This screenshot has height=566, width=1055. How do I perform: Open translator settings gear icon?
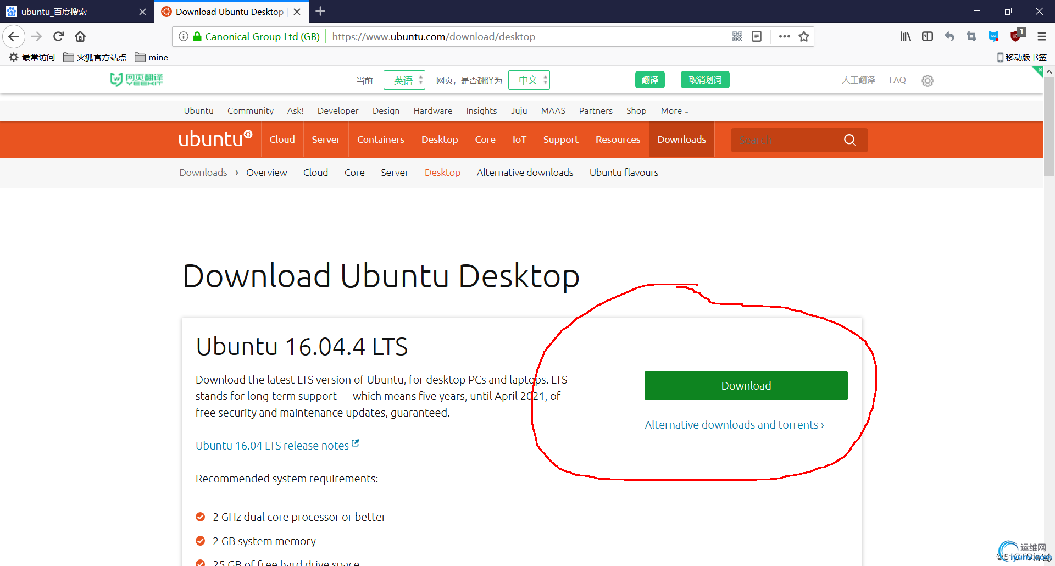[928, 80]
